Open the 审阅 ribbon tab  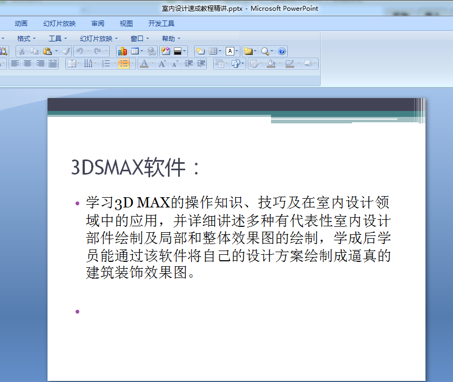(98, 24)
